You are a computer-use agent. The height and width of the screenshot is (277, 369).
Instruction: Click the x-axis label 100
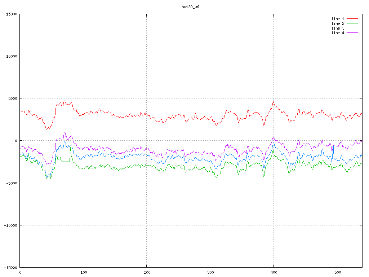84,273
